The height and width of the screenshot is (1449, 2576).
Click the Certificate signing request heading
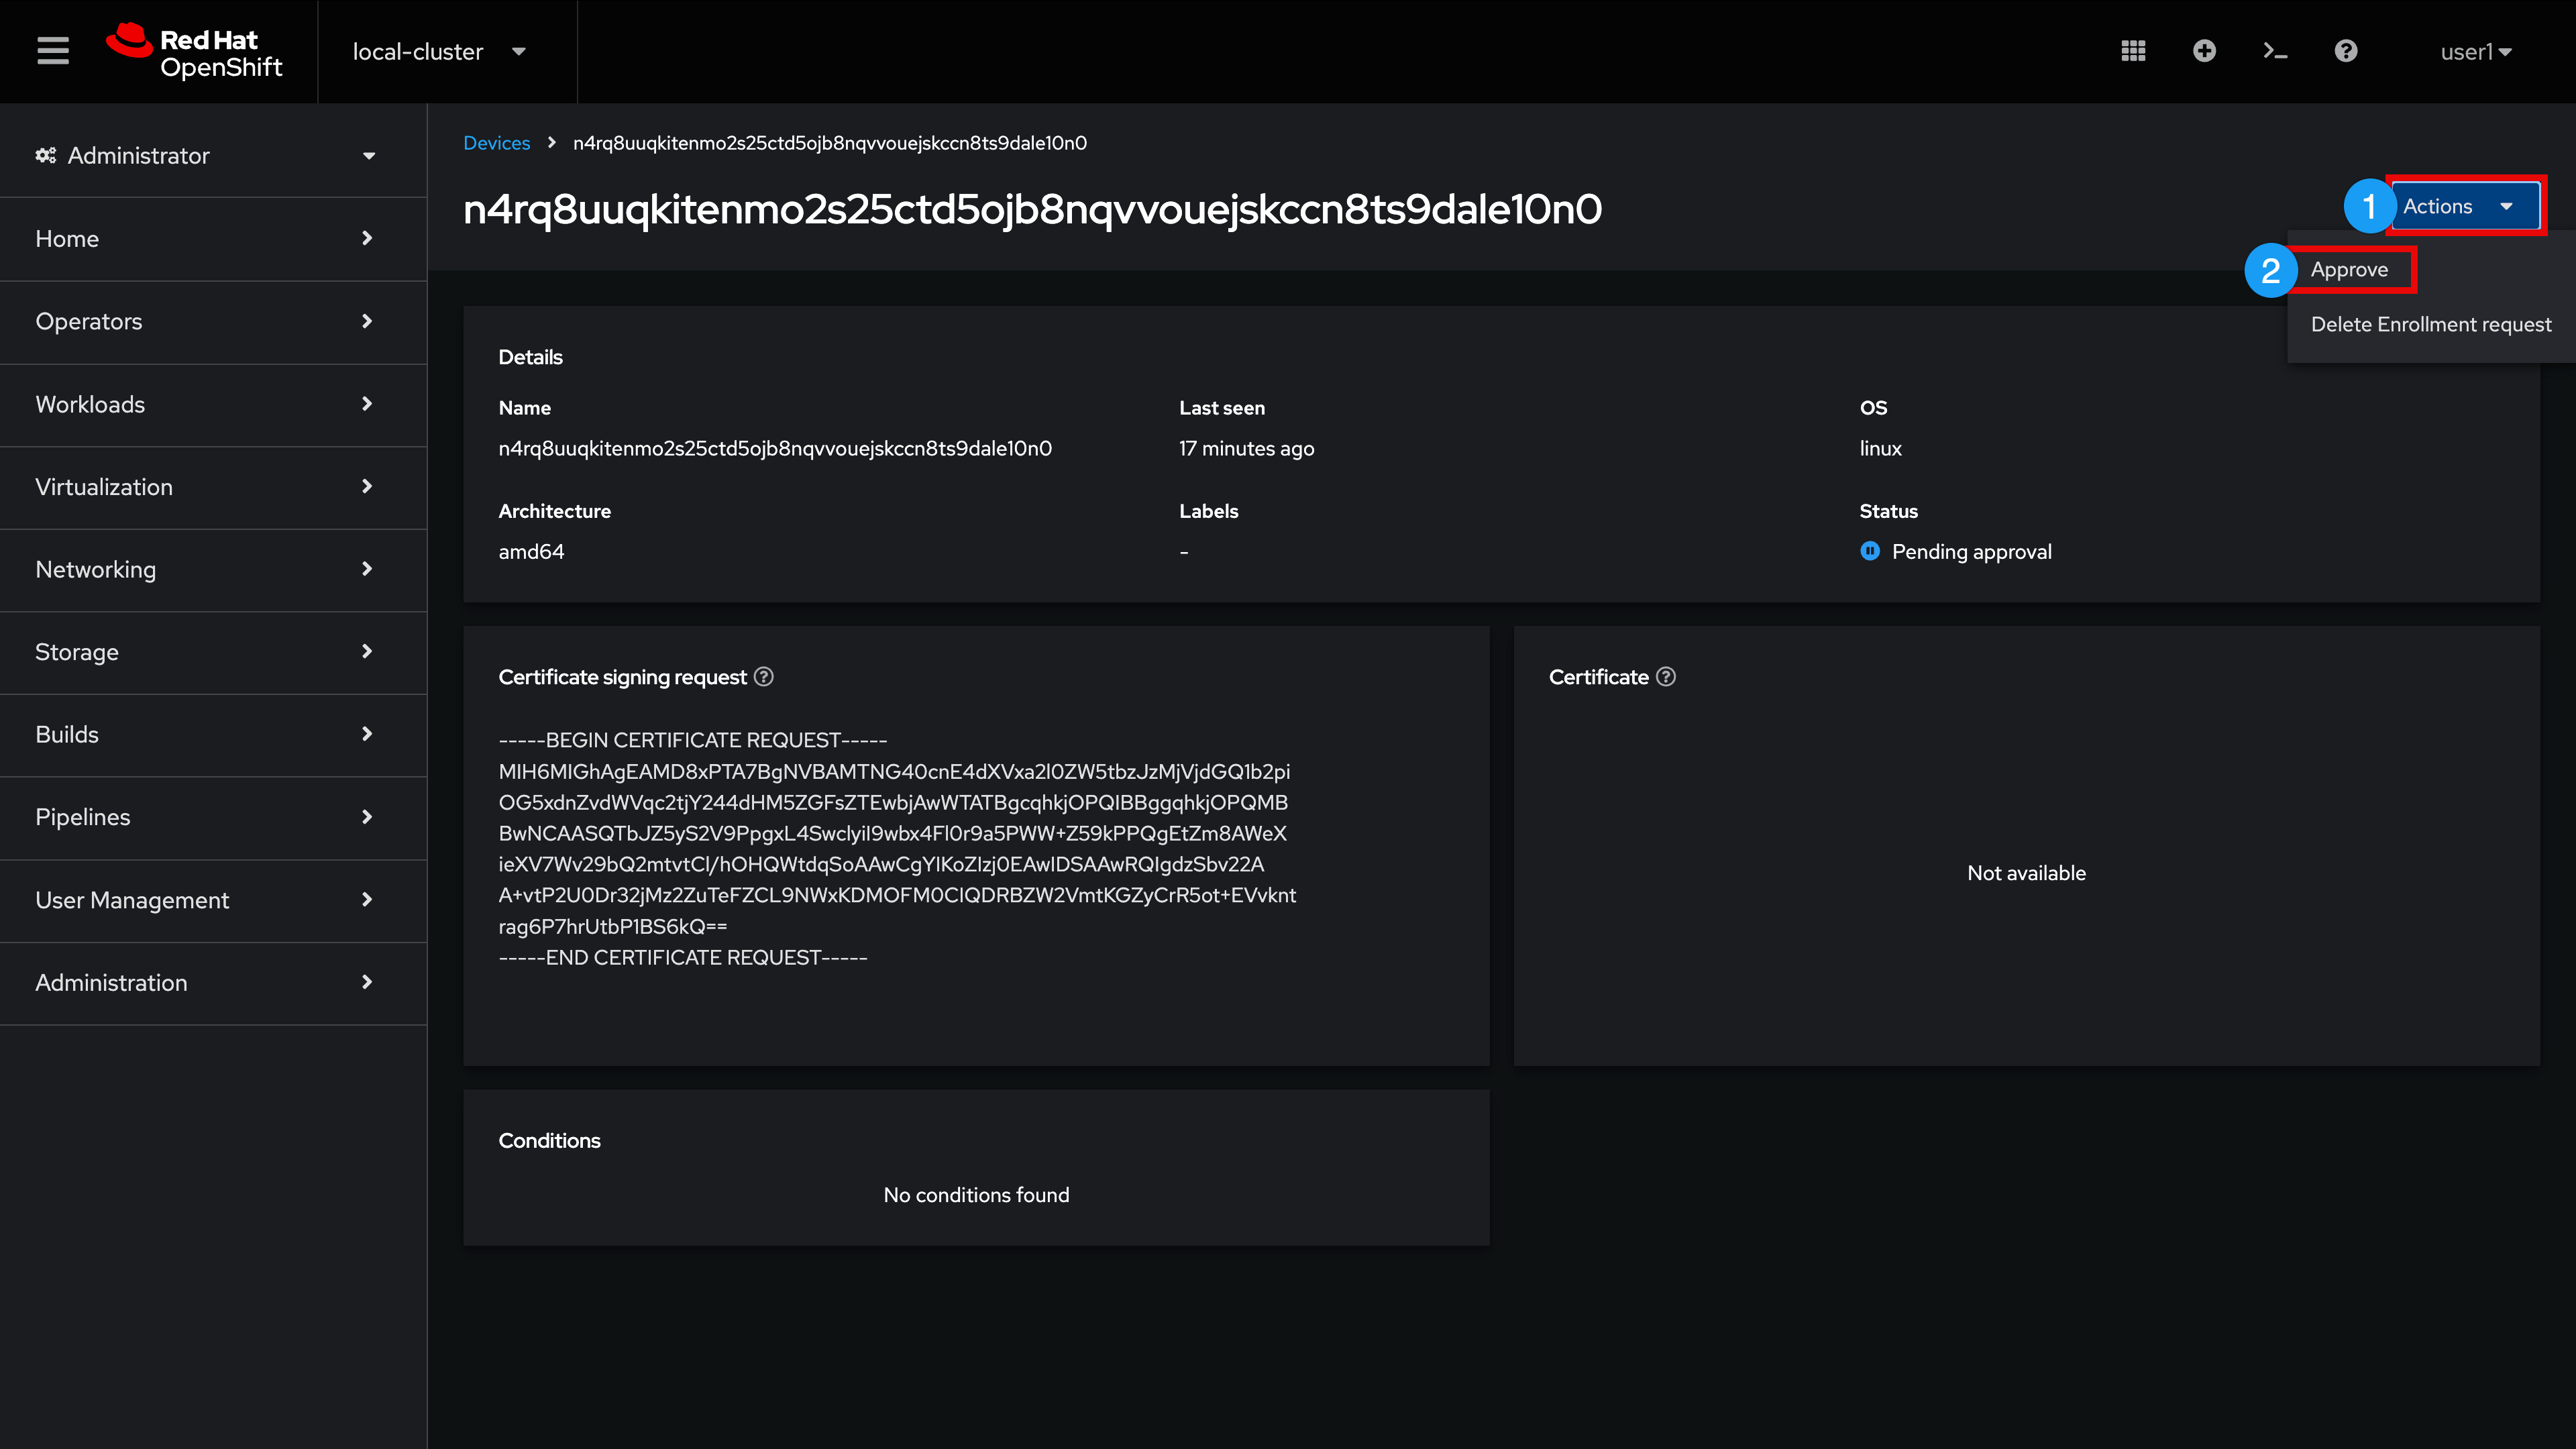pos(622,677)
